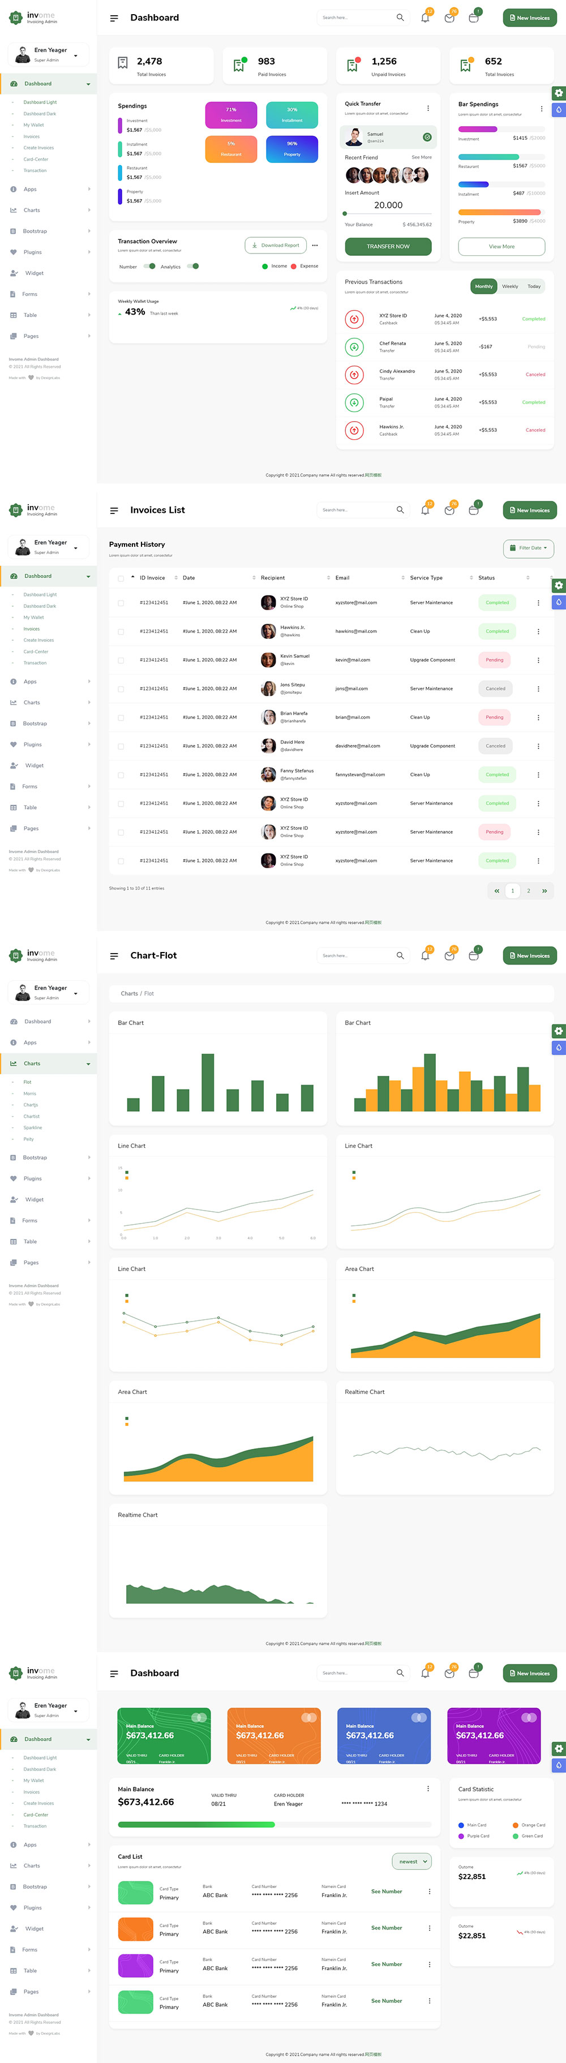The height and width of the screenshot is (2063, 566).
Task: Open shopping bag icon in Chart-Flot header
Action: point(473,955)
